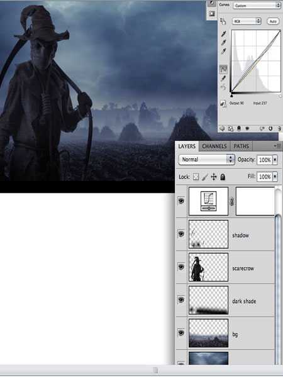Click the expanded view icon in the Curves footer
283x377 pixels.
click(230, 129)
